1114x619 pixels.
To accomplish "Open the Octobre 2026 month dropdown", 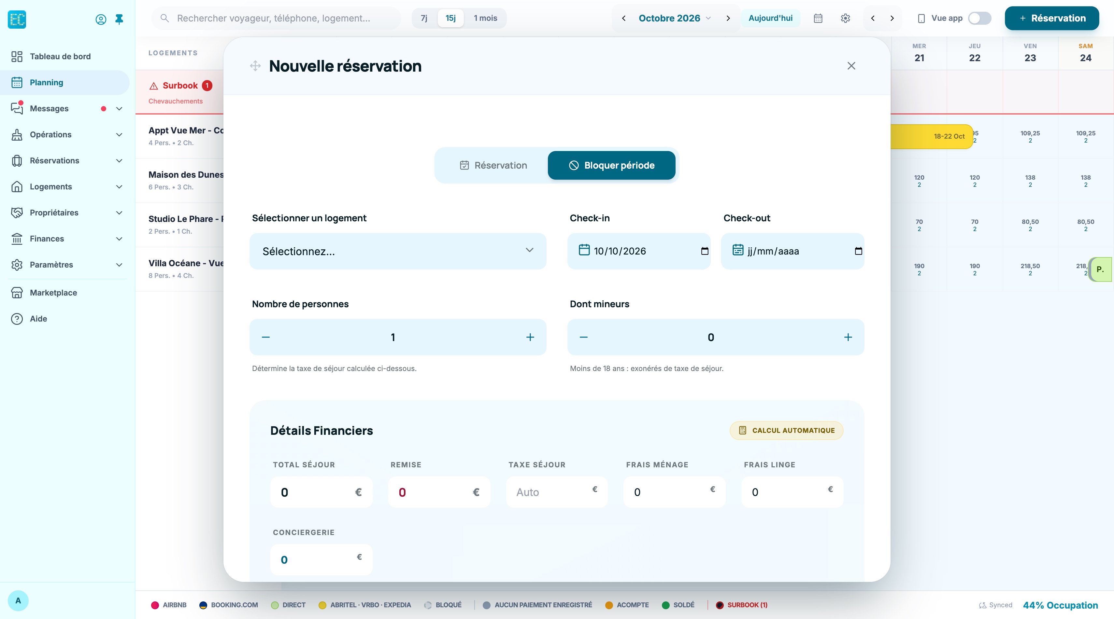I will (675, 18).
